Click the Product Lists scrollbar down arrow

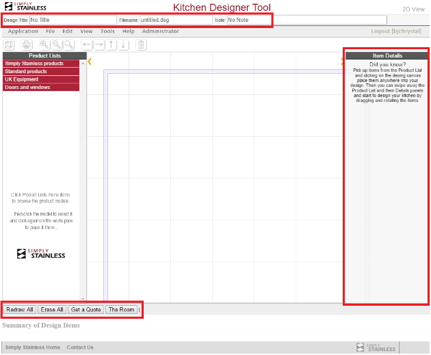click(83, 299)
